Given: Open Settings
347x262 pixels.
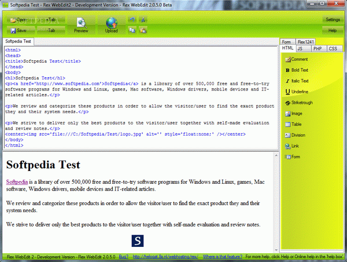Looking at the screenshot, I should click(x=333, y=20).
